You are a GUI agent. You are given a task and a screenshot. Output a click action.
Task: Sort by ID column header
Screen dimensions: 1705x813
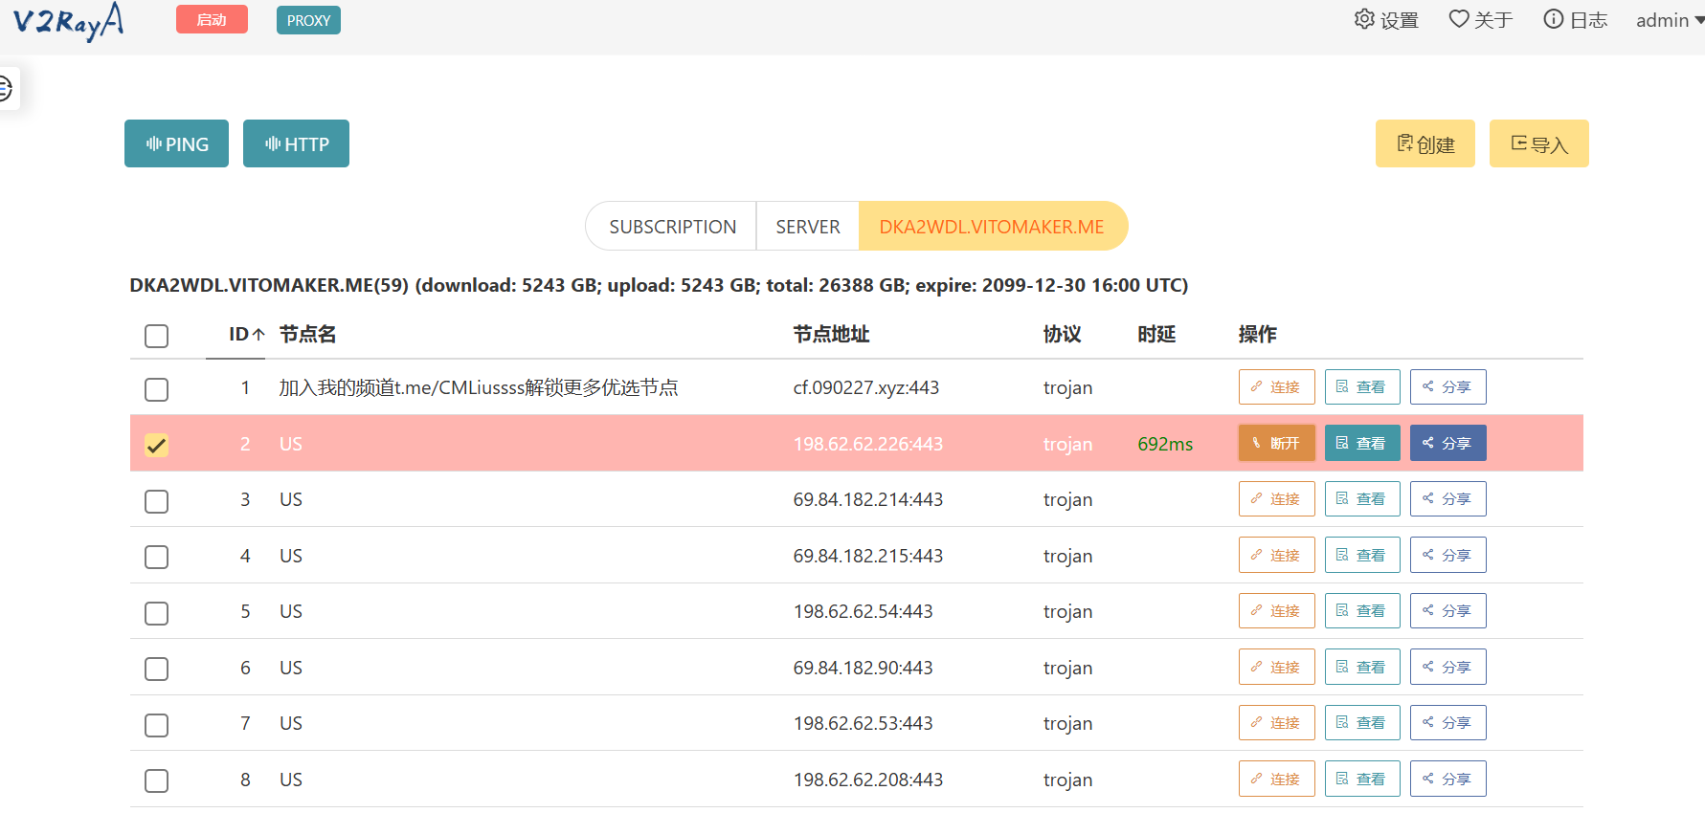[x=246, y=334]
